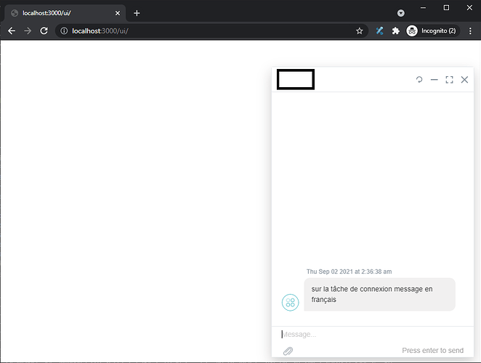Open the tab search dropdown arrow
The width and height of the screenshot is (481, 363).
tap(401, 13)
